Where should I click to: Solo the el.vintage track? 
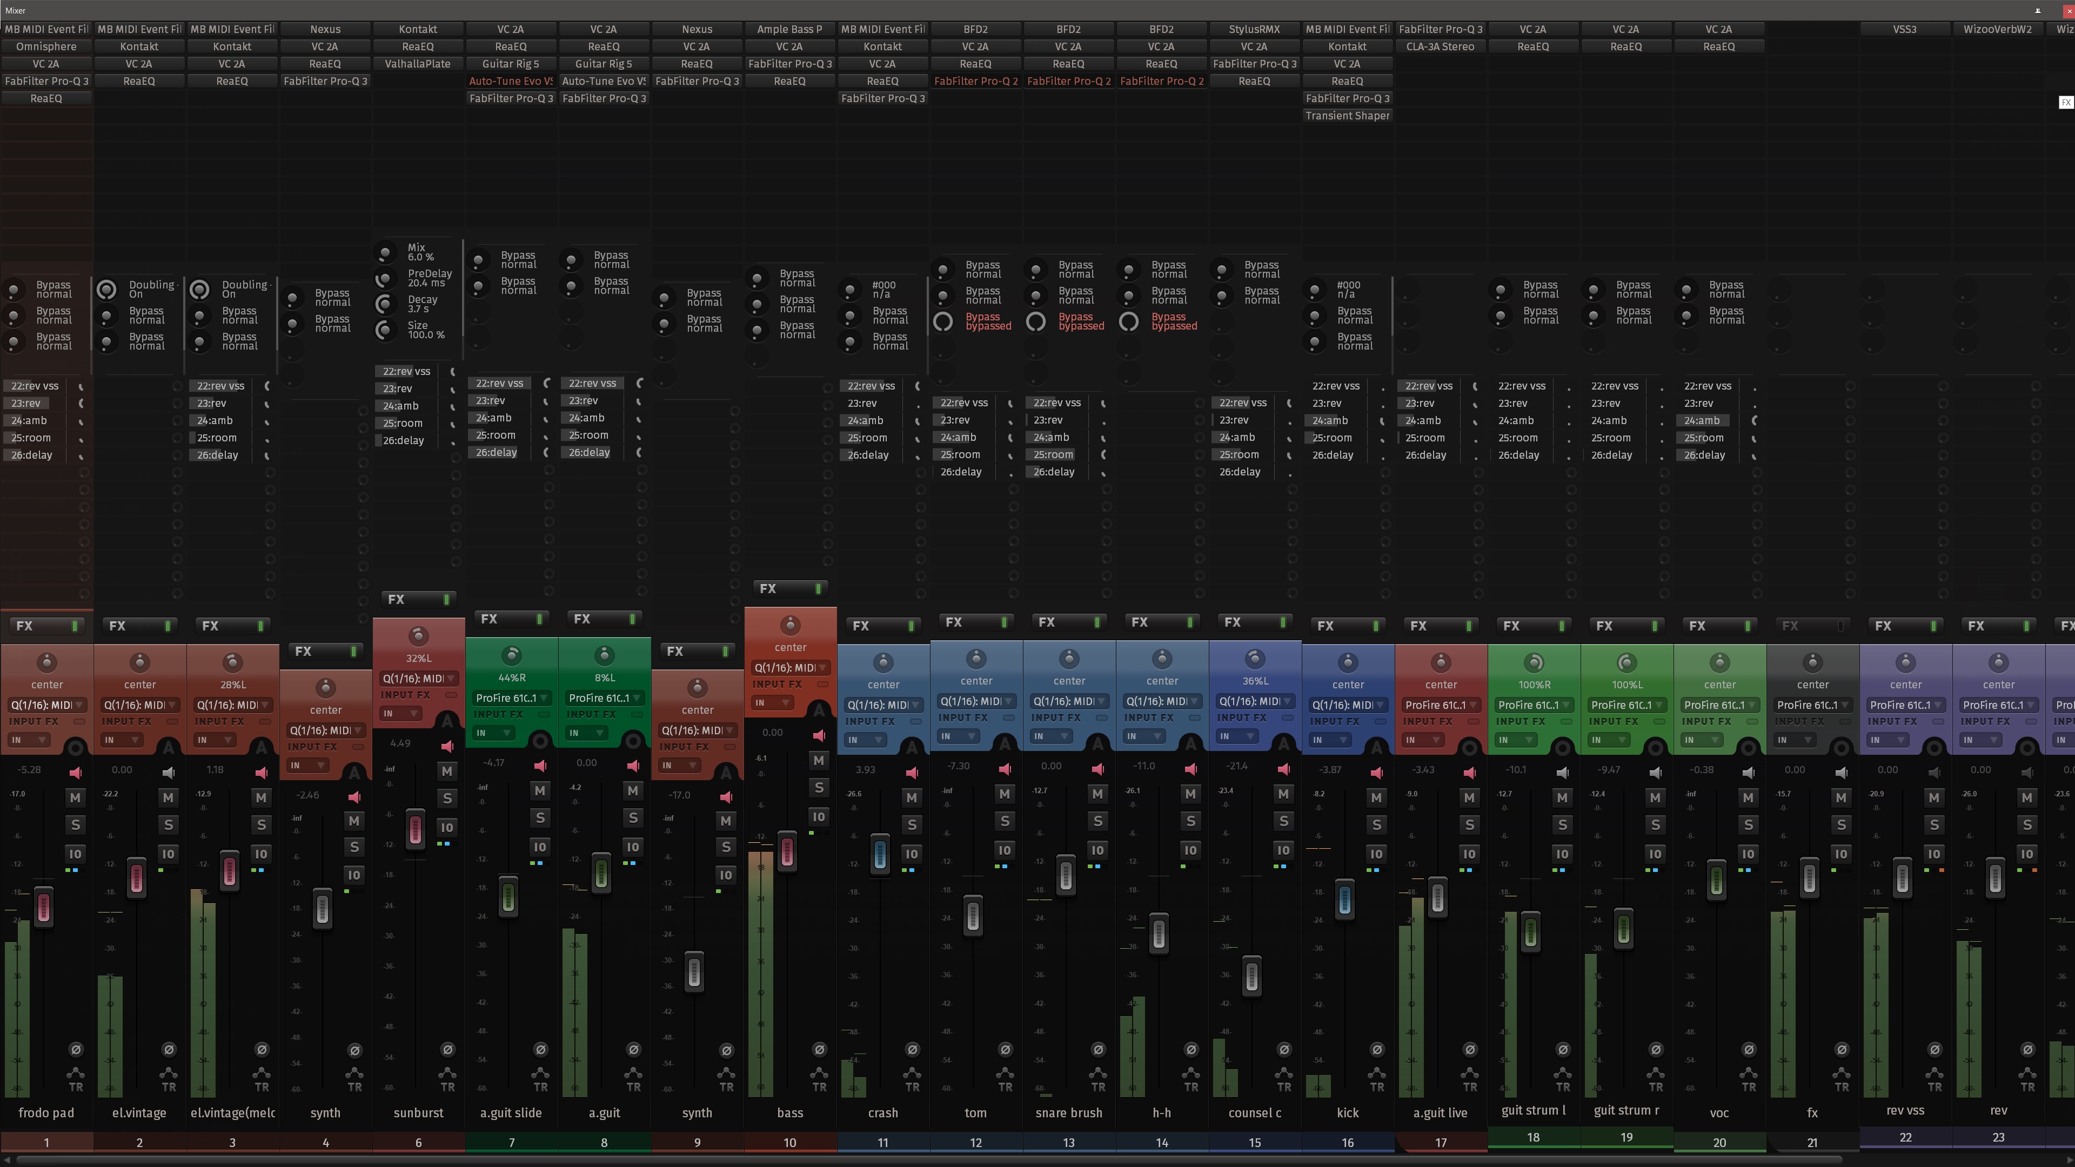(x=169, y=824)
